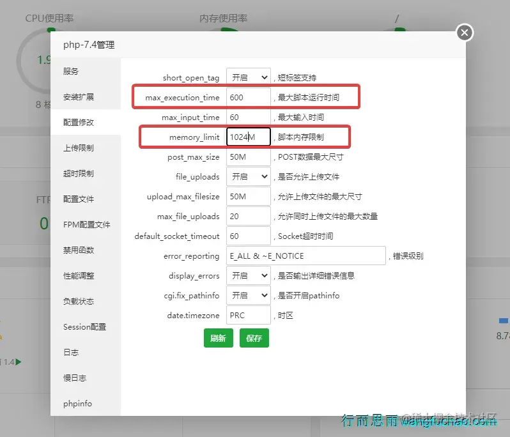
Task: Select the 配置修改 sidebar tab
Action: click(86, 122)
